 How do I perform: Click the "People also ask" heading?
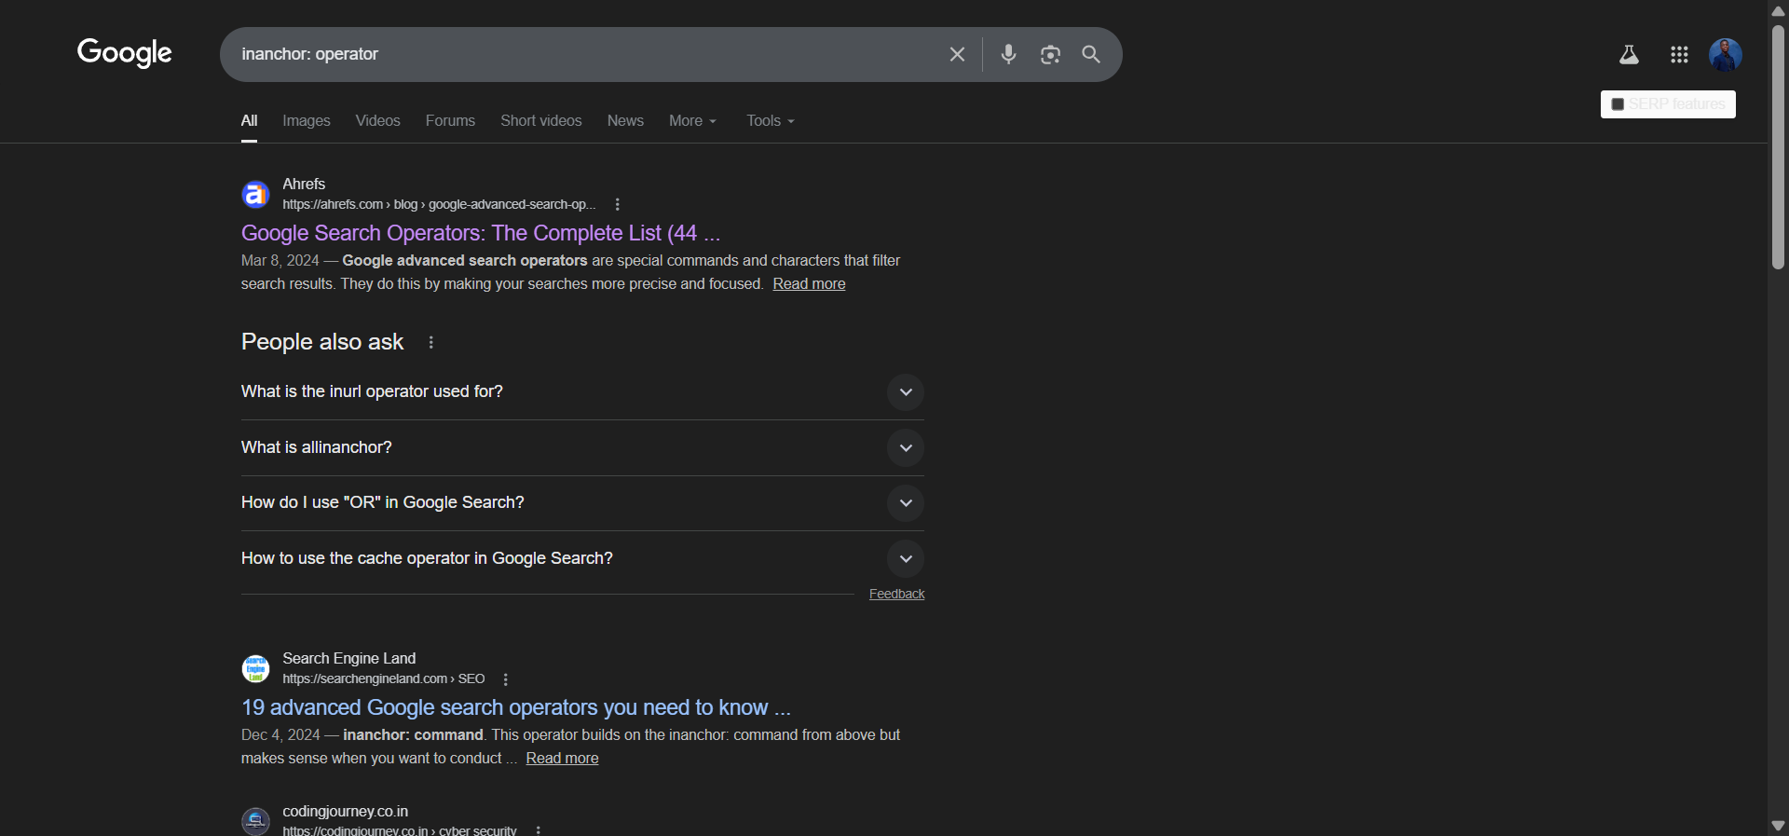click(322, 342)
